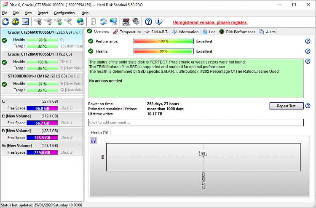The width and height of the screenshot is (316, 208).
Task: Click the help icon beside Repeat Test
Action: point(308,106)
